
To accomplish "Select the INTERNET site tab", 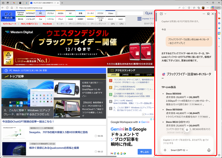I will click(31, 13).
